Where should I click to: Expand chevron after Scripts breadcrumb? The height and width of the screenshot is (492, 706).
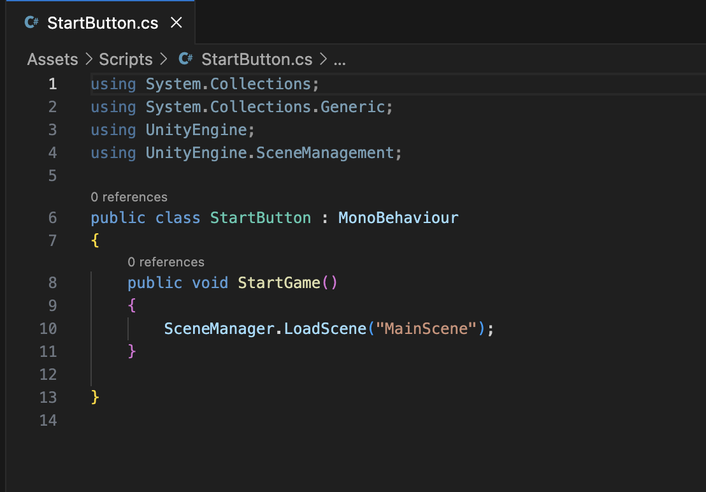pos(164,59)
